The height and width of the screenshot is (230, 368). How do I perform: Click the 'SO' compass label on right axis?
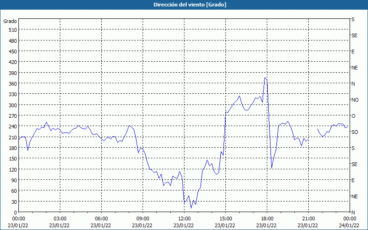coord(355,132)
